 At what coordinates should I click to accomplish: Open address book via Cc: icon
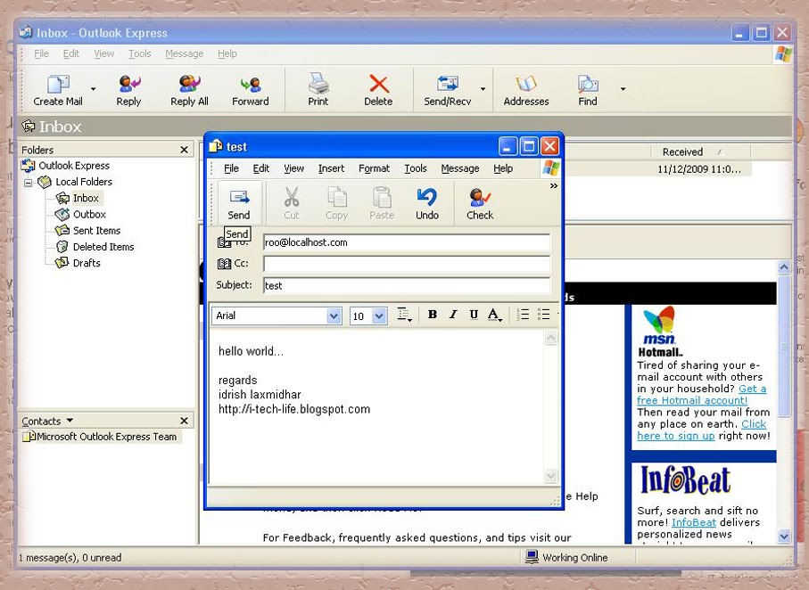[x=224, y=264]
